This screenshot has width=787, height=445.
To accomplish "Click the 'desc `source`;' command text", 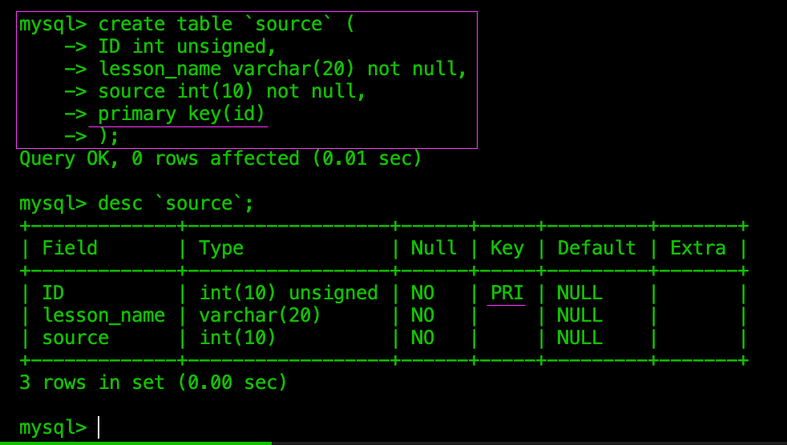I will click(x=176, y=203).
